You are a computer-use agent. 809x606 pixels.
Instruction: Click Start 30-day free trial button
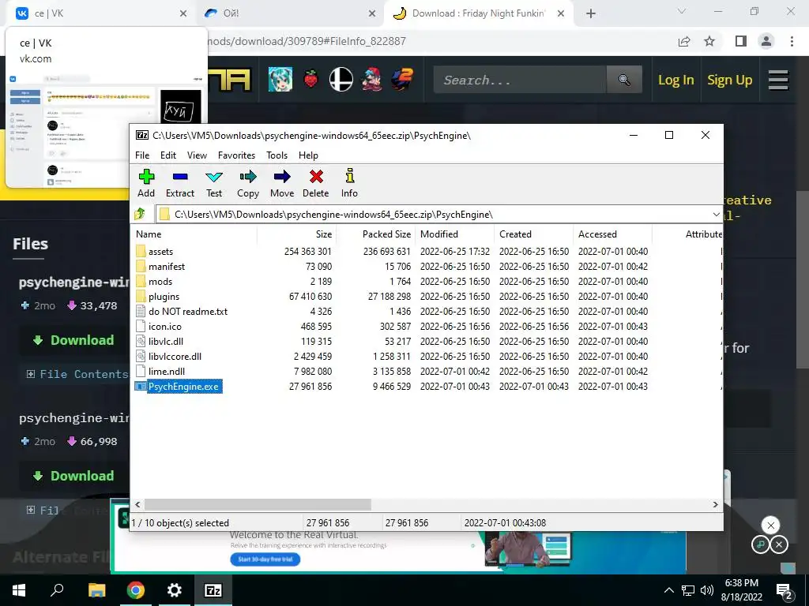tap(265, 559)
